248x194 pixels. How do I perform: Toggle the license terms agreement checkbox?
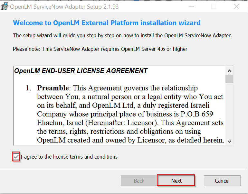coord(16,157)
